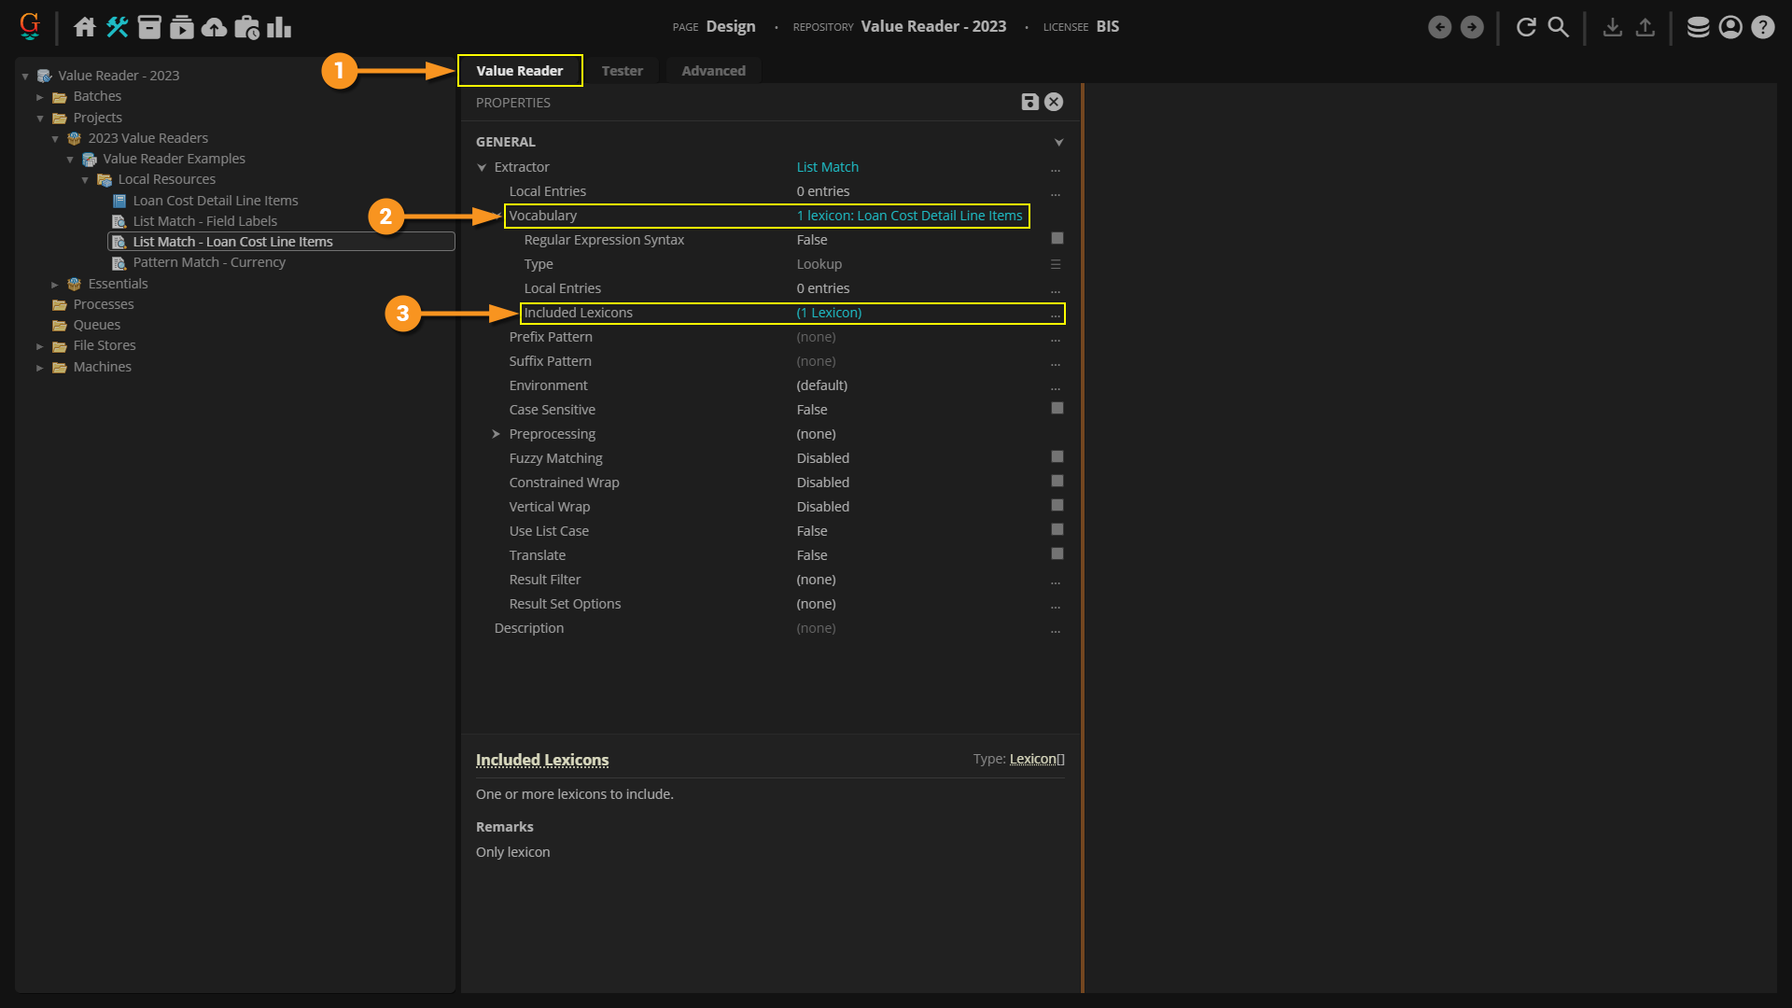Expand the Essentials tree node
Image resolution: width=1792 pixels, height=1008 pixels.
54,285
